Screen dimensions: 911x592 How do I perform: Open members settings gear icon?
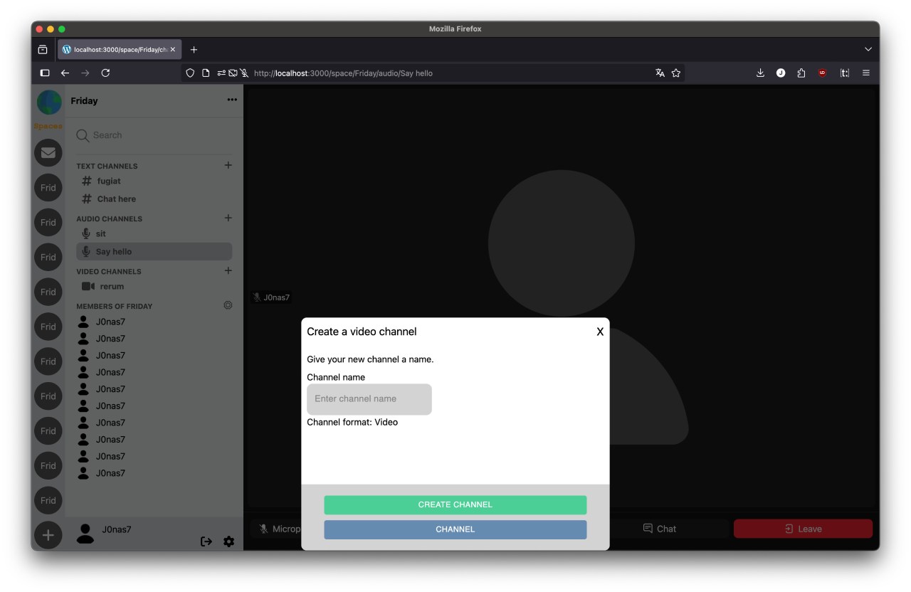228,305
